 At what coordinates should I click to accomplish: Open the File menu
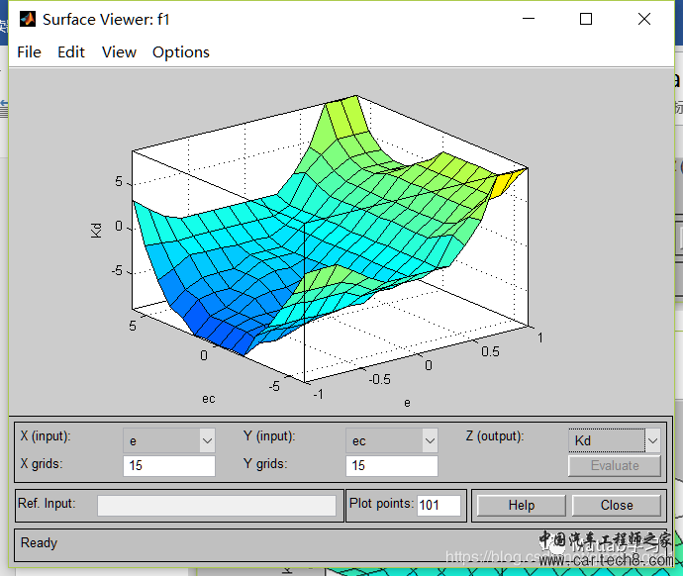point(29,52)
